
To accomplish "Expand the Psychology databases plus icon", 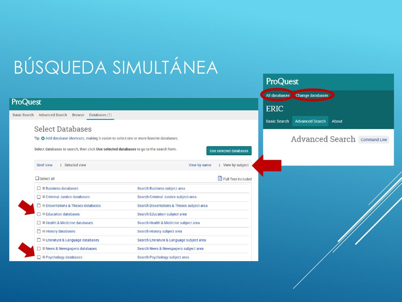I will (x=44, y=257).
